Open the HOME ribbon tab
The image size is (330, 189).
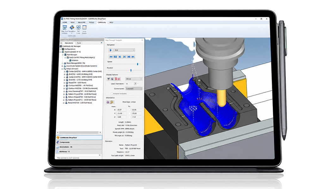(x=64, y=22)
